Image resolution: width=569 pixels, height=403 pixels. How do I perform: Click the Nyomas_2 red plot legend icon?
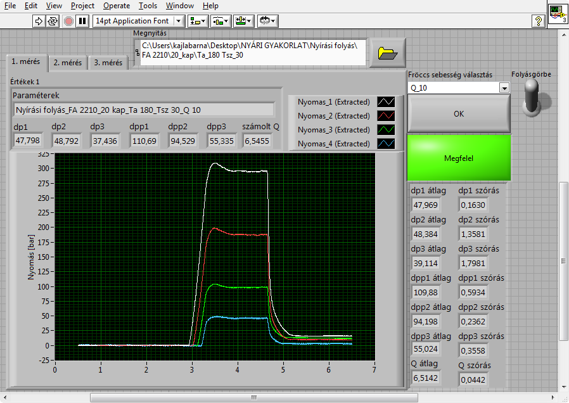386,116
